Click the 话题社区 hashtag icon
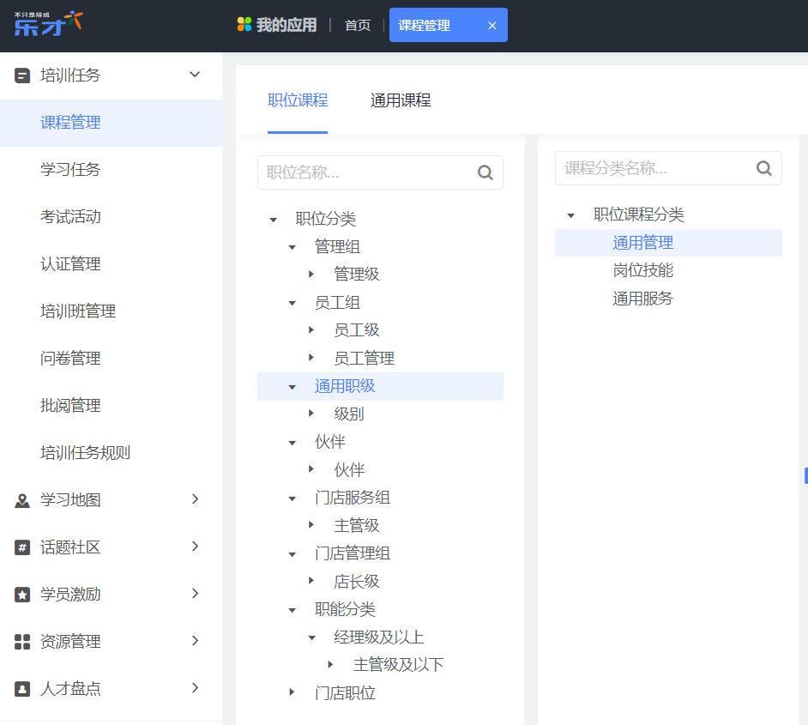 22,547
